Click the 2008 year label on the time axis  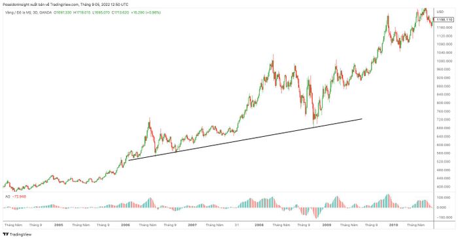[259, 225]
